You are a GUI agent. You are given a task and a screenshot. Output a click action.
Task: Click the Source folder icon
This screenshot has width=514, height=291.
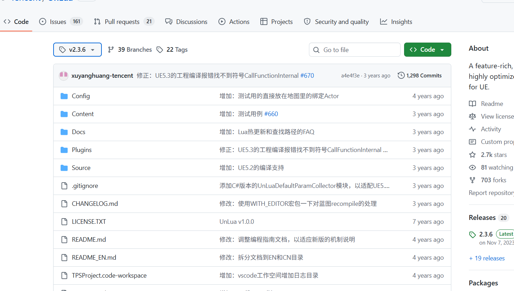pyautogui.click(x=64, y=168)
